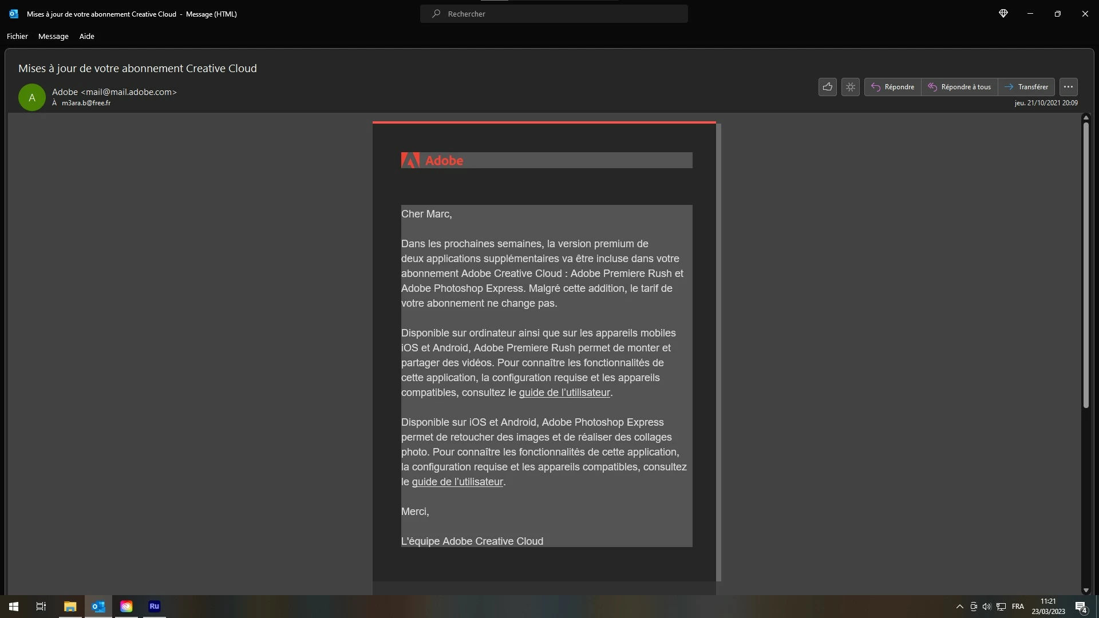Screen dimensions: 1099x618
Task: Open Premiere Rush guide de l'utilisateur link
Action: tap(564, 393)
